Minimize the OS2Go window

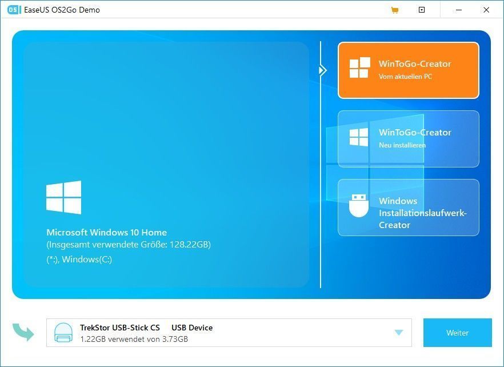(460, 10)
